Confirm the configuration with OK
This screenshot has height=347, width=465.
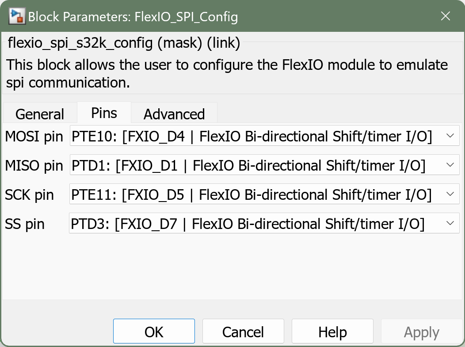point(154,331)
